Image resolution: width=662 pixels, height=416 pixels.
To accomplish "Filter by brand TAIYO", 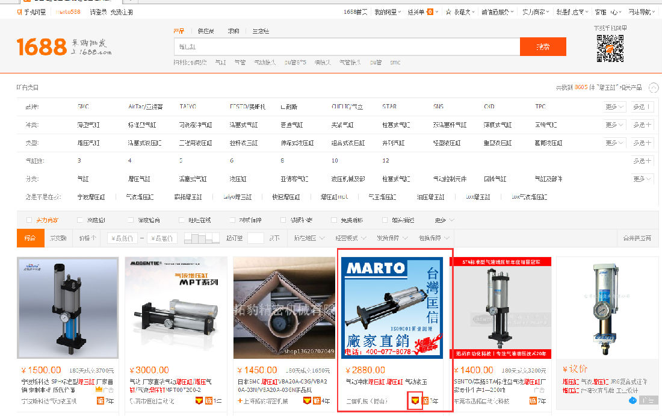I will tap(187, 107).
